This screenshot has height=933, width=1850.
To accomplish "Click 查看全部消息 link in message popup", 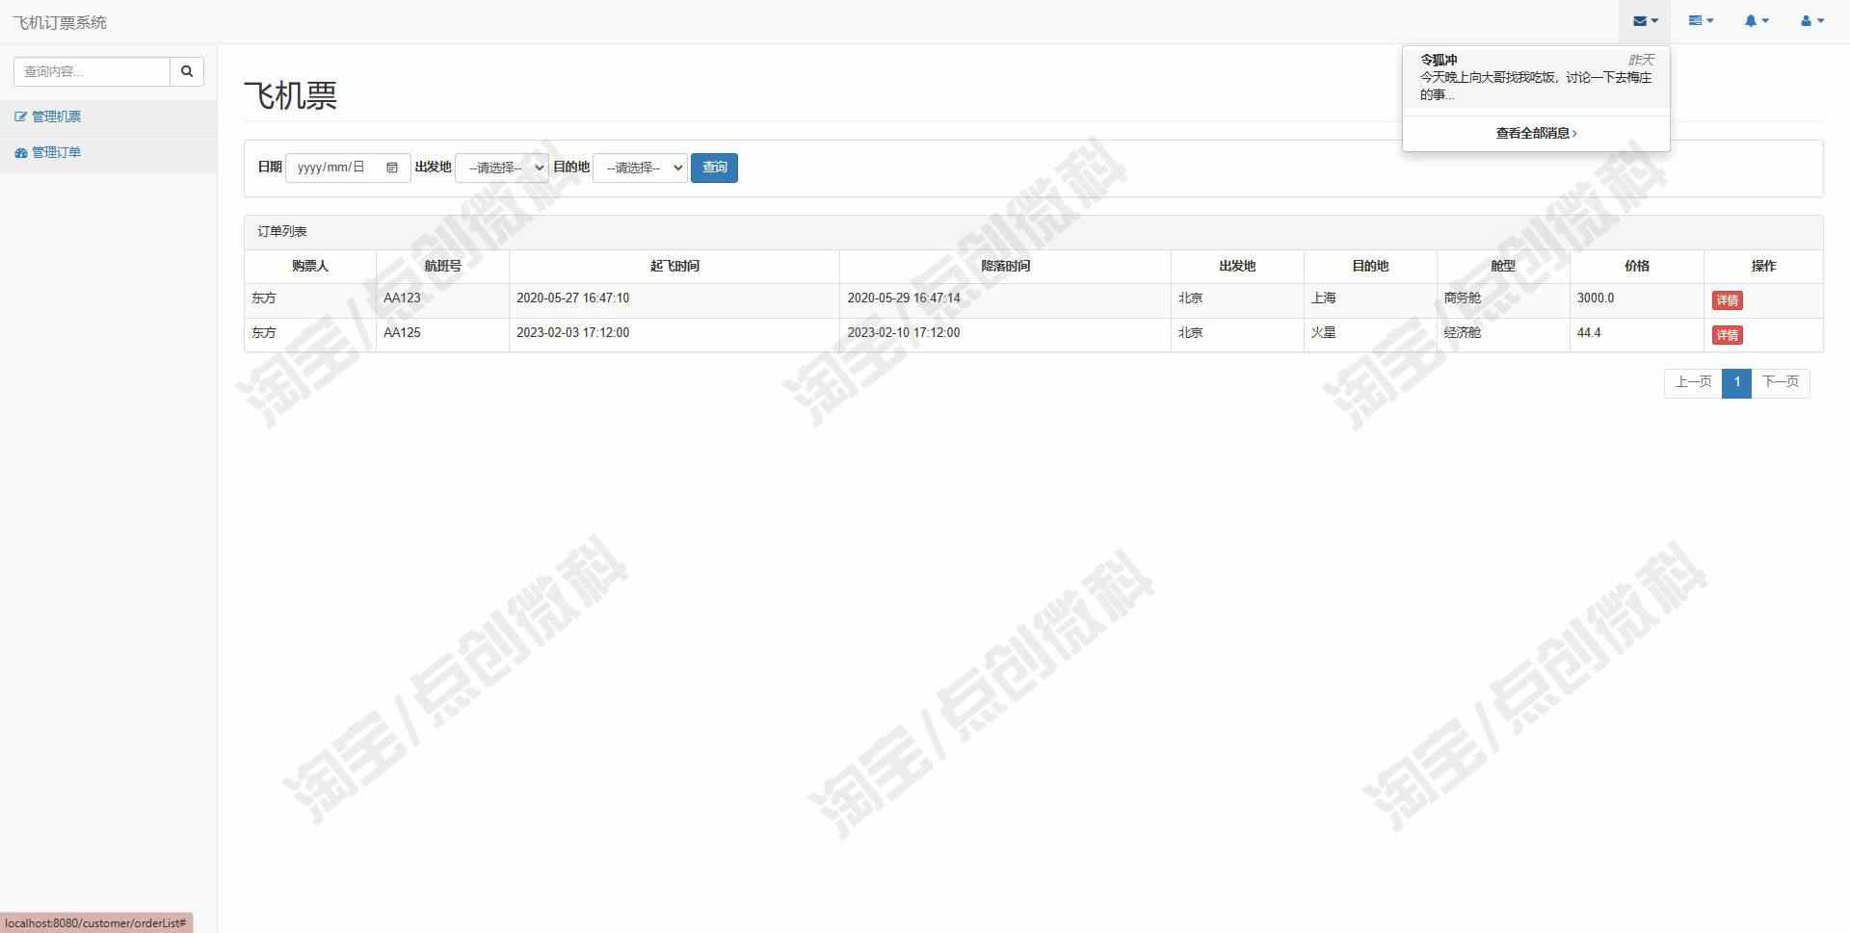I will pos(1536,134).
